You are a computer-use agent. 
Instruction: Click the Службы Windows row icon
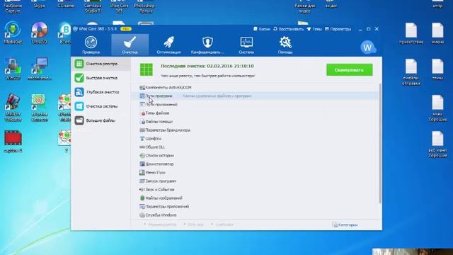[x=142, y=215]
